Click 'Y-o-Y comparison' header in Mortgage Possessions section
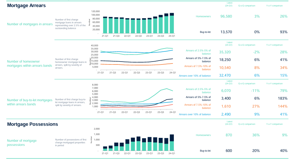This screenshot has height=165, width=298. tap(274, 124)
